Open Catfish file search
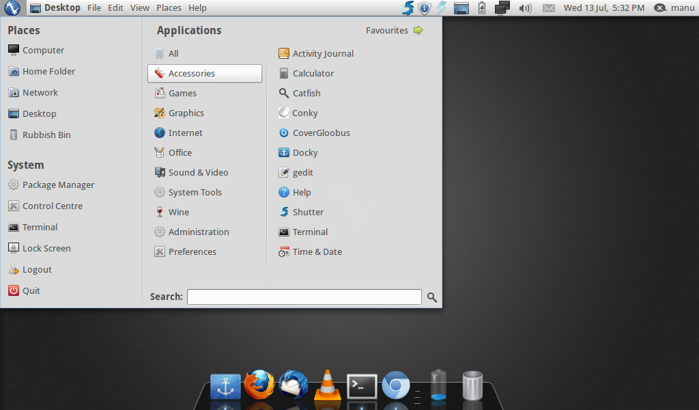Screen dimensions: 699x410 point(299,93)
